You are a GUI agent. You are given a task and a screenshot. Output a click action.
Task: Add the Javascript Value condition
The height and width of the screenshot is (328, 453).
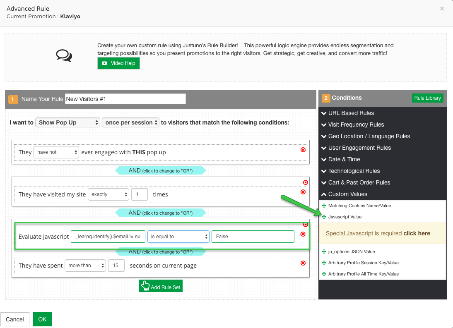345,217
